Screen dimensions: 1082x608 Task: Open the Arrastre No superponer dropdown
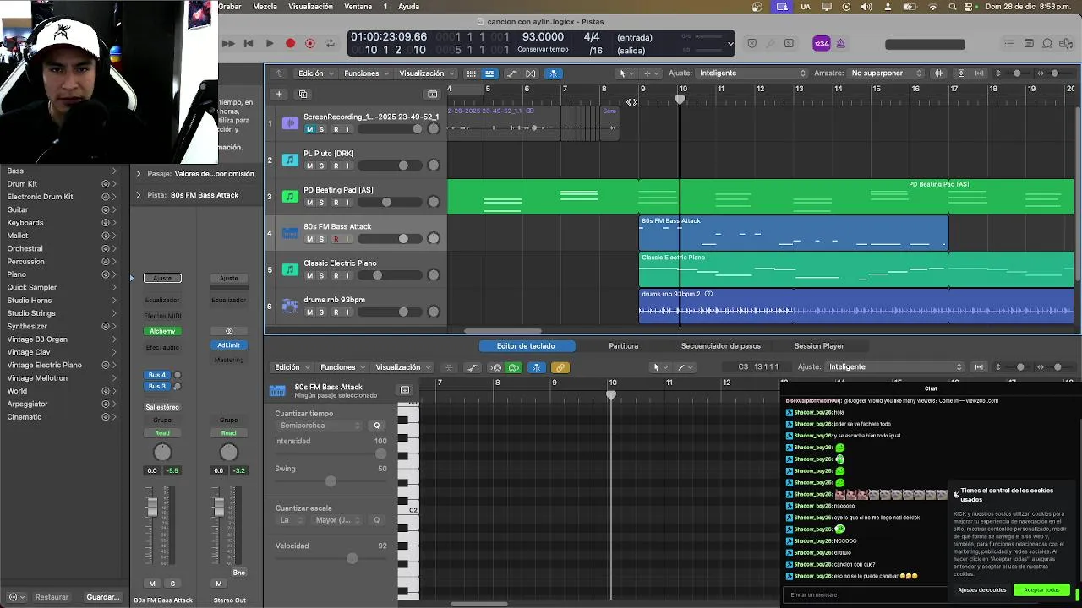(x=885, y=73)
